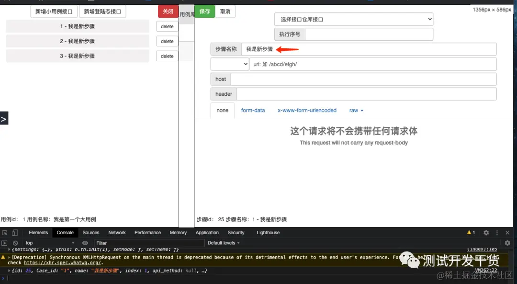517x284 pixels.
Task: Switch to the Network panel
Action: tap(116, 233)
